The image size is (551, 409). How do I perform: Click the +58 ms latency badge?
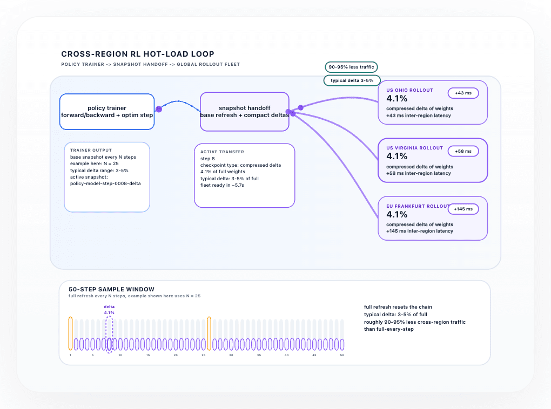[x=463, y=151]
